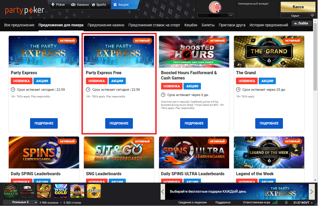Open the Sit & Go Daily Leaderboards banner
The height and width of the screenshot is (206, 318).
[x=119, y=153]
